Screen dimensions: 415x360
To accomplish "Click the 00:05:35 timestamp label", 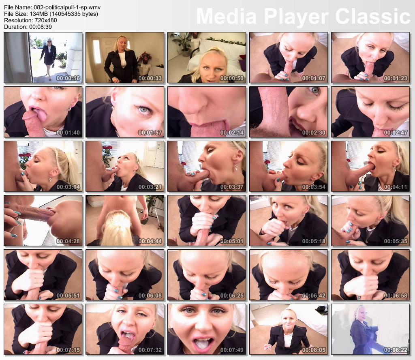I will 396,241.
